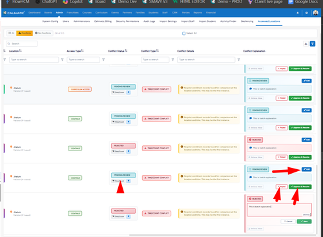Click Time/Count tag in Curriculum Access row

[118, 92]
